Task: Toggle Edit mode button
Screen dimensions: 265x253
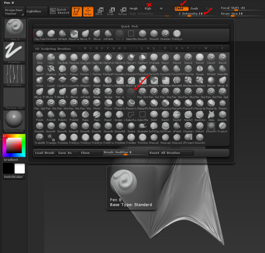Action: (77, 11)
